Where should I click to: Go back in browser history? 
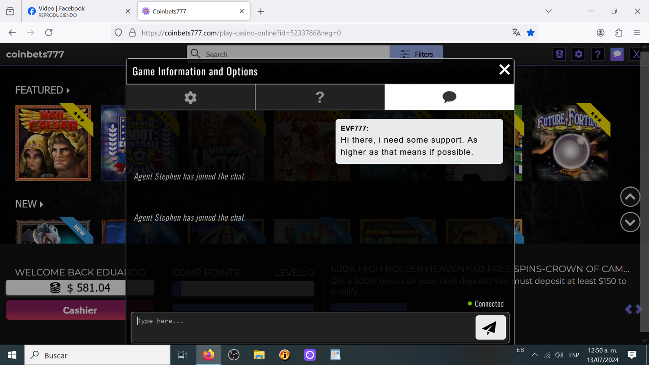click(x=12, y=32)
